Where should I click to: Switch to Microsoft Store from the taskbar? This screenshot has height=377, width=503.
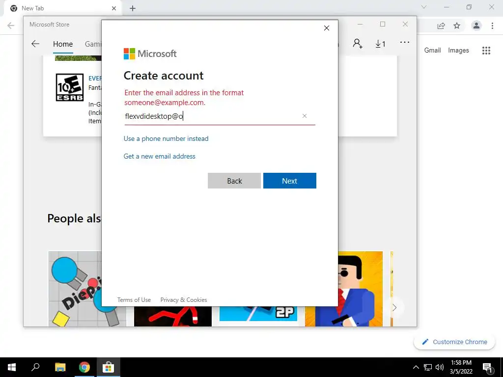pyautogui.click(x=109, y=367)
